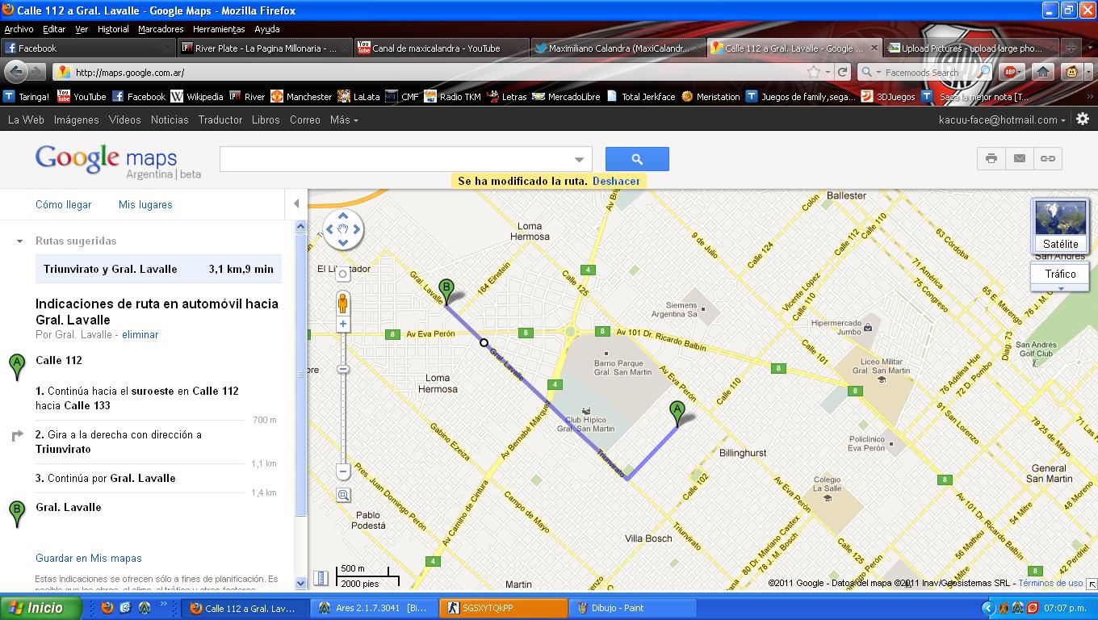Open the Herramientas menu

click(219, 29)
